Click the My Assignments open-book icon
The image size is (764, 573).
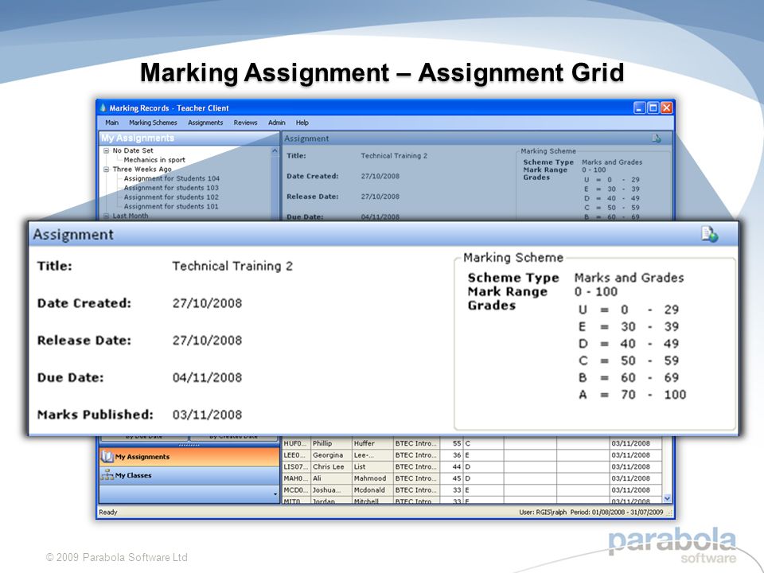pos(107,457)
